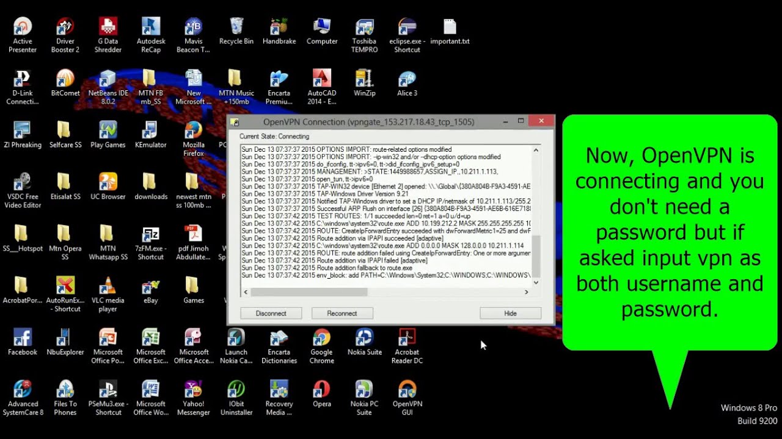Click the Hide button in OpenVPN
The height and width of the screenshot is (439, 782).
point(511,313)
